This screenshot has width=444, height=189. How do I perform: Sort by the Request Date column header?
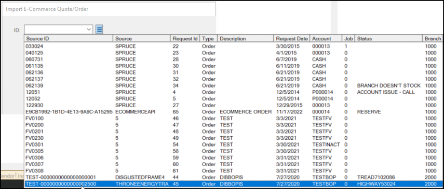292,39
